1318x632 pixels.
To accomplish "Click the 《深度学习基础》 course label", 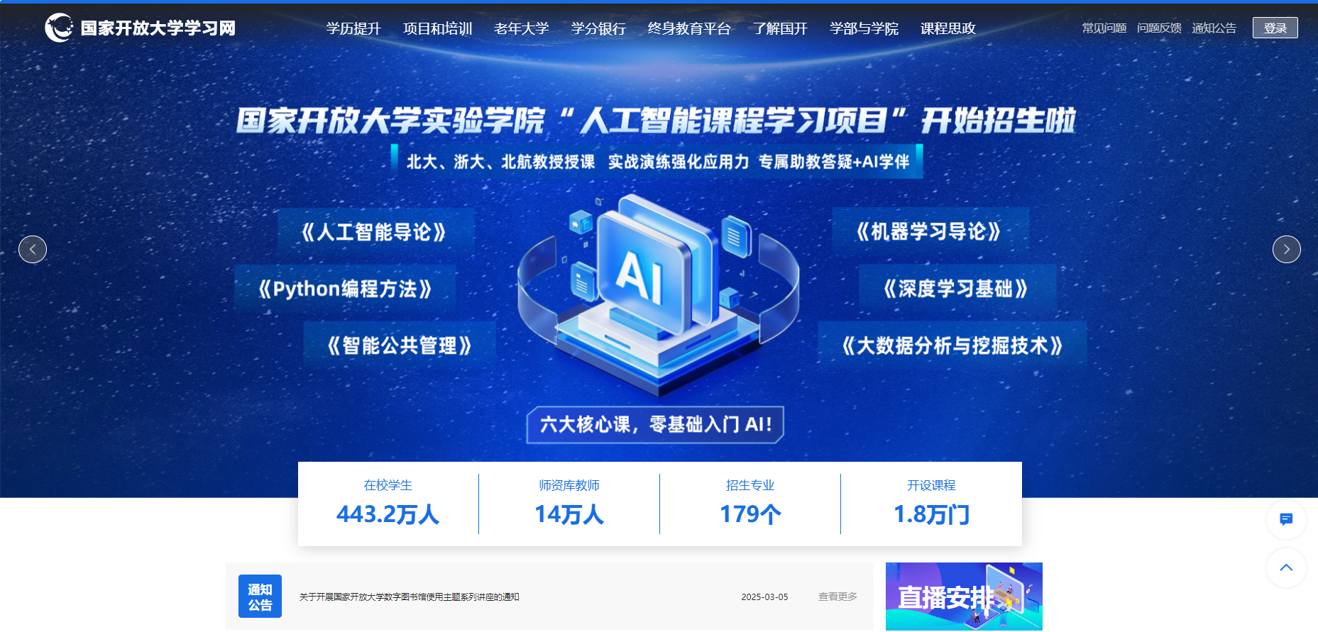I will 956,289.
